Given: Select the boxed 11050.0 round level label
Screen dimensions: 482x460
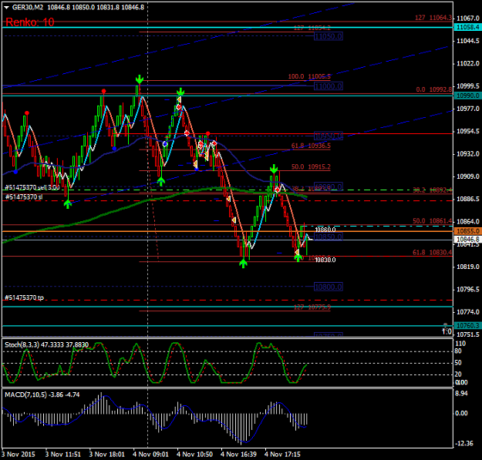Looking at the screenshot, I should pyautogui.click(x=329, y=36).
